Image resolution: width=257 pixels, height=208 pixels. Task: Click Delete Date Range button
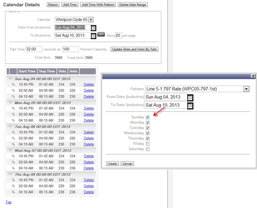(132, 5)
